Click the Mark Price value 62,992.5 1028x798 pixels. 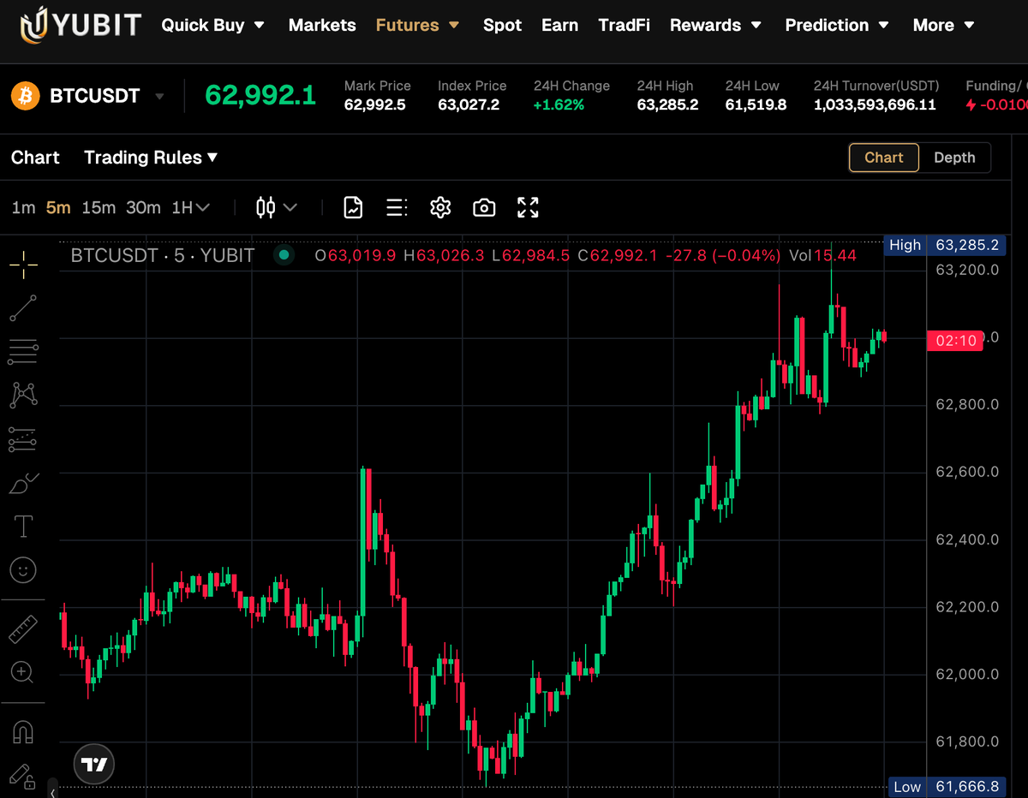[375, 105]
